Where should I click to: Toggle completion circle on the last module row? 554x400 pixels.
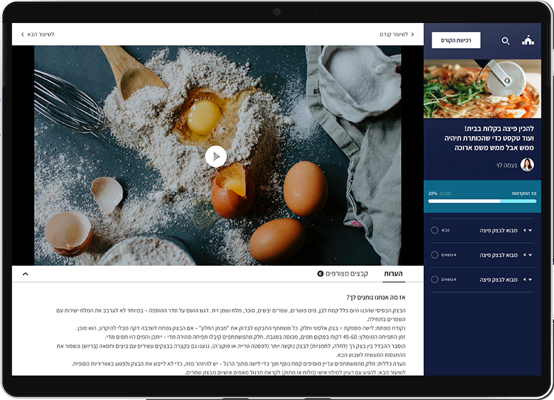434,280
